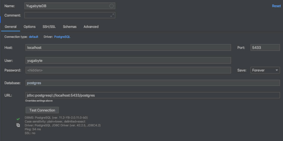Viewport: 283px width, 141px height.
Task: Select the General tab
Action: pos(11,27)
